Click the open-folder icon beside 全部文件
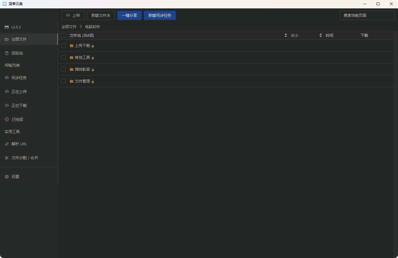 7,39
